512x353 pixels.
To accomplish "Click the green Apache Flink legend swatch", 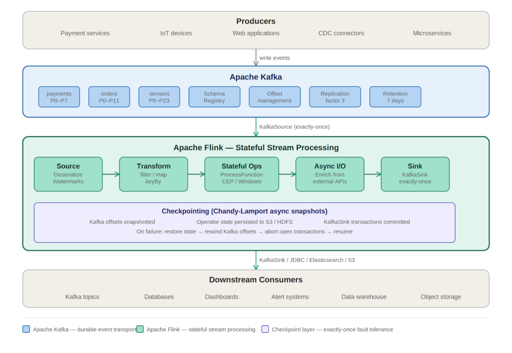I will tap(140, 329).
